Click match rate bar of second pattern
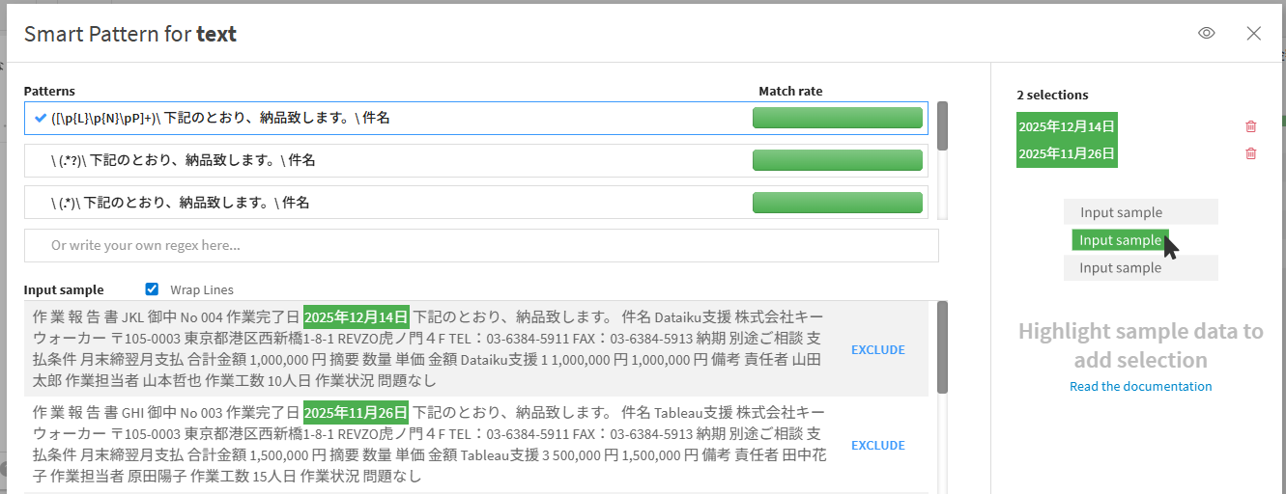1286x494 pixels. (837, 160)
